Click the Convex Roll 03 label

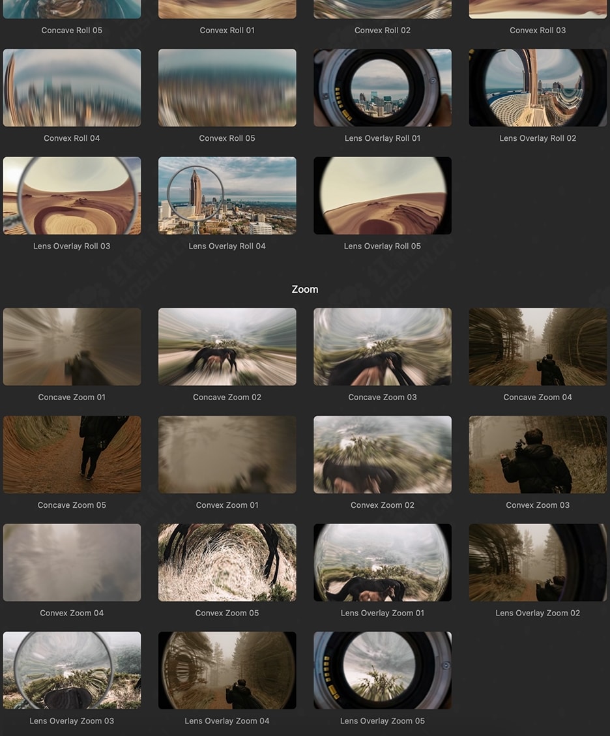pyautogui.click(x=538, y=30)
